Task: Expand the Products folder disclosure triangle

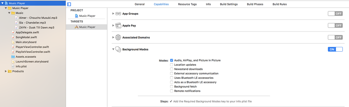Action: [x=6, y=71]
